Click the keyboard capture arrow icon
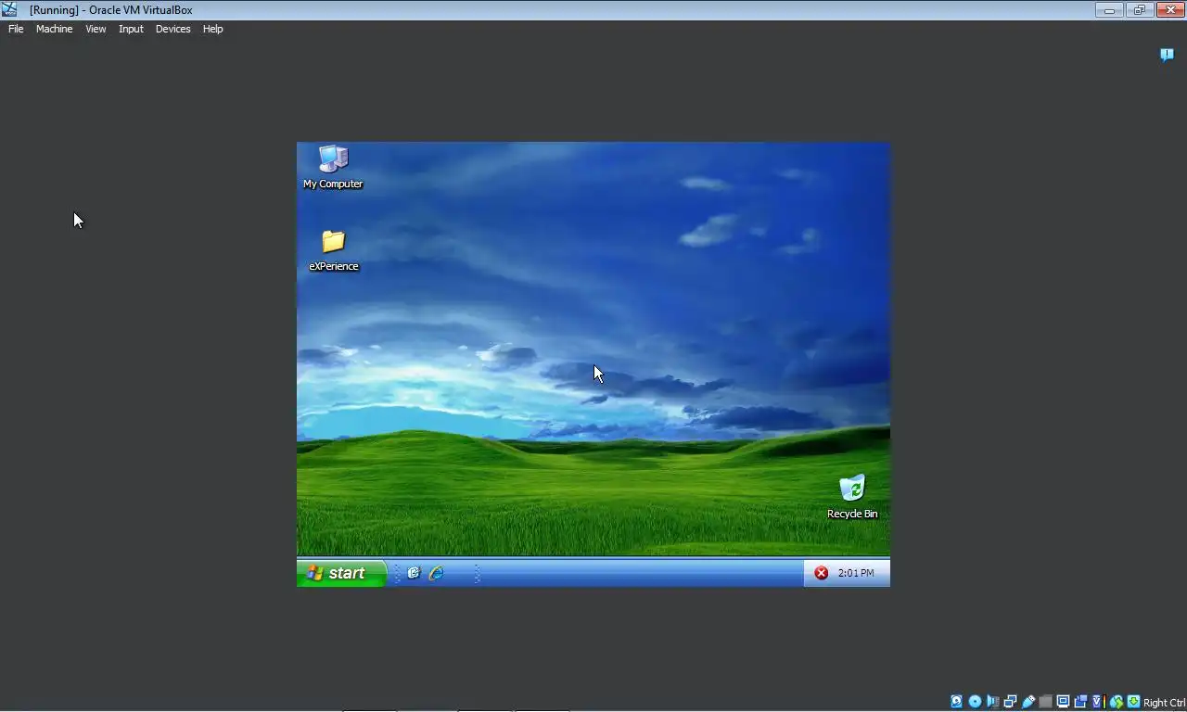 [x=1134, y=702]
